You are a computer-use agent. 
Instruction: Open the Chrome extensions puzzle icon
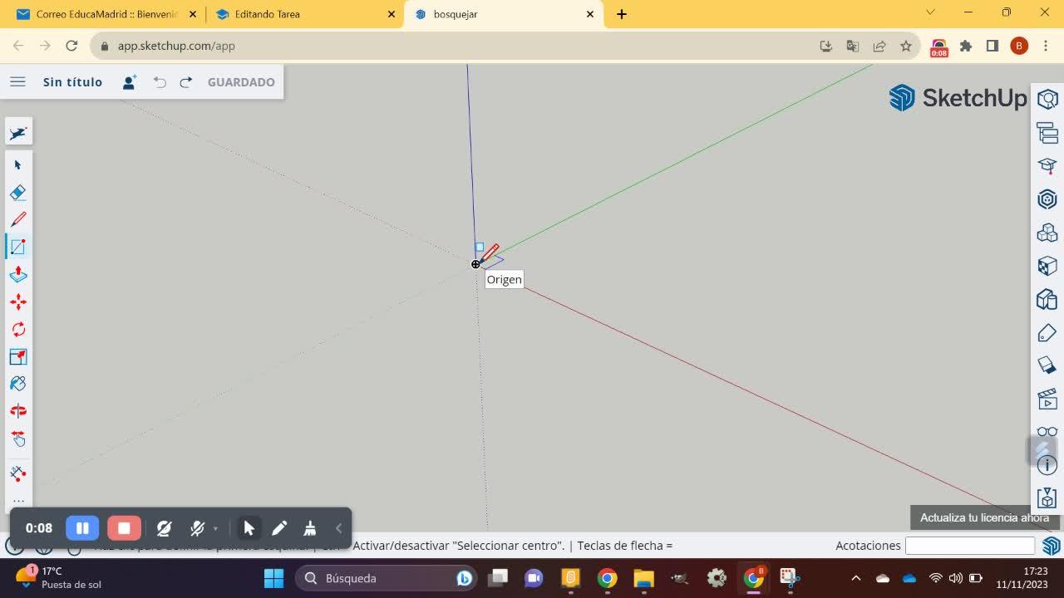click(x=966, y=46)
